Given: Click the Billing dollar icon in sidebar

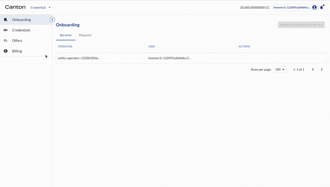Looking at the screenshot, I should coord(6,51).
